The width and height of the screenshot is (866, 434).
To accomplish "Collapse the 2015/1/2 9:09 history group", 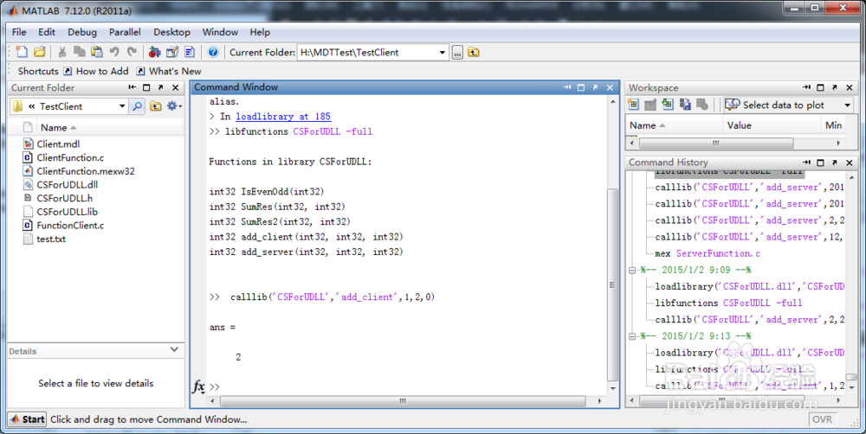I will pos(632,271).
